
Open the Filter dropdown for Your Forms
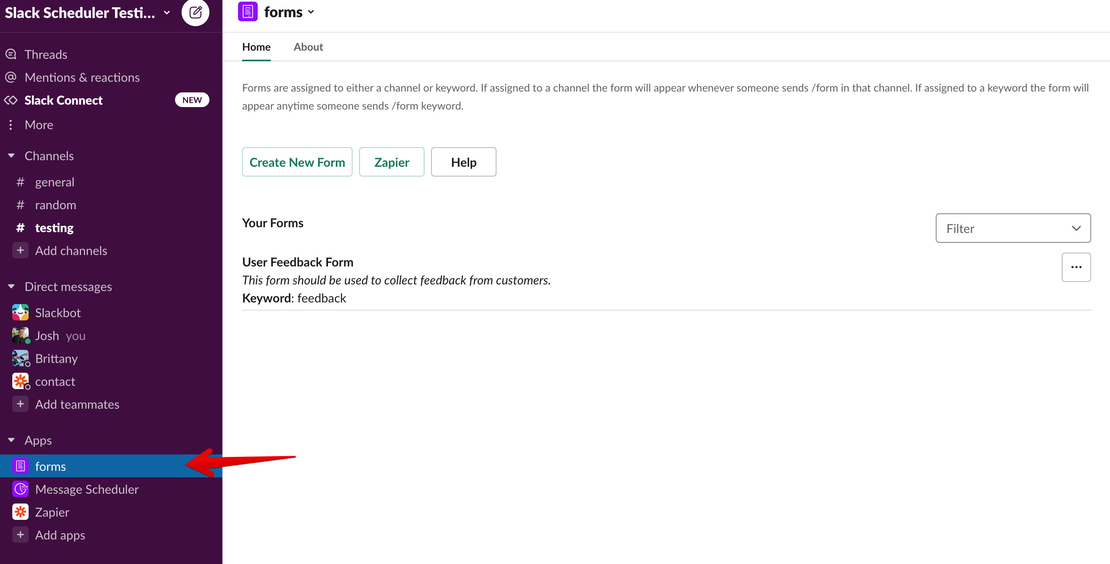(x=1013, y=228)
